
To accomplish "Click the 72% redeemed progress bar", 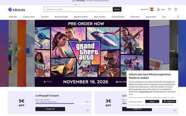I will 62,103.
